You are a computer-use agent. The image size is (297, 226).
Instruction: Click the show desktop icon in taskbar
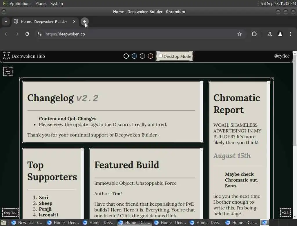point(3,223)
